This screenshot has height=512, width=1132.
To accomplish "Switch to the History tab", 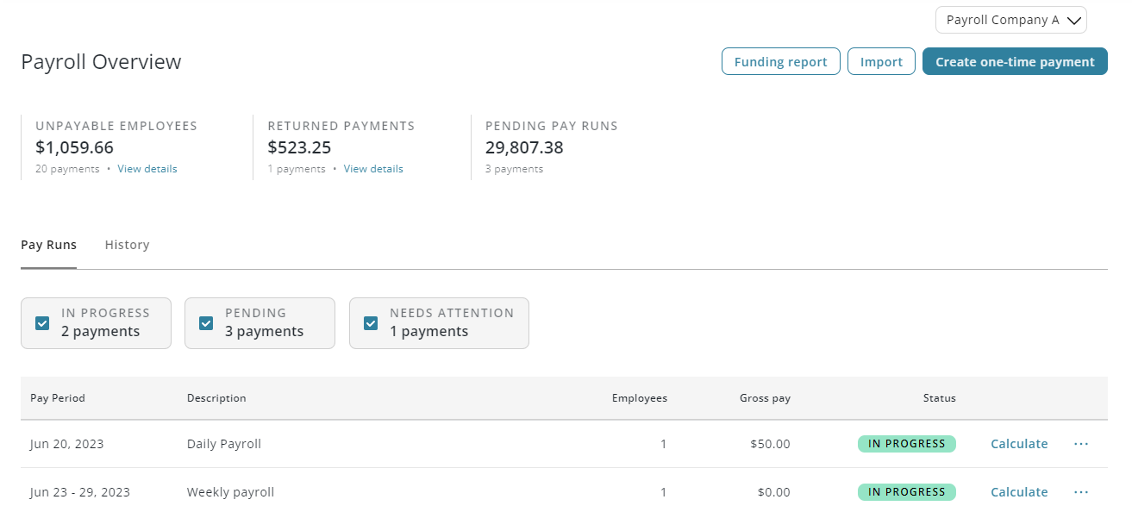I will point(127,245).
